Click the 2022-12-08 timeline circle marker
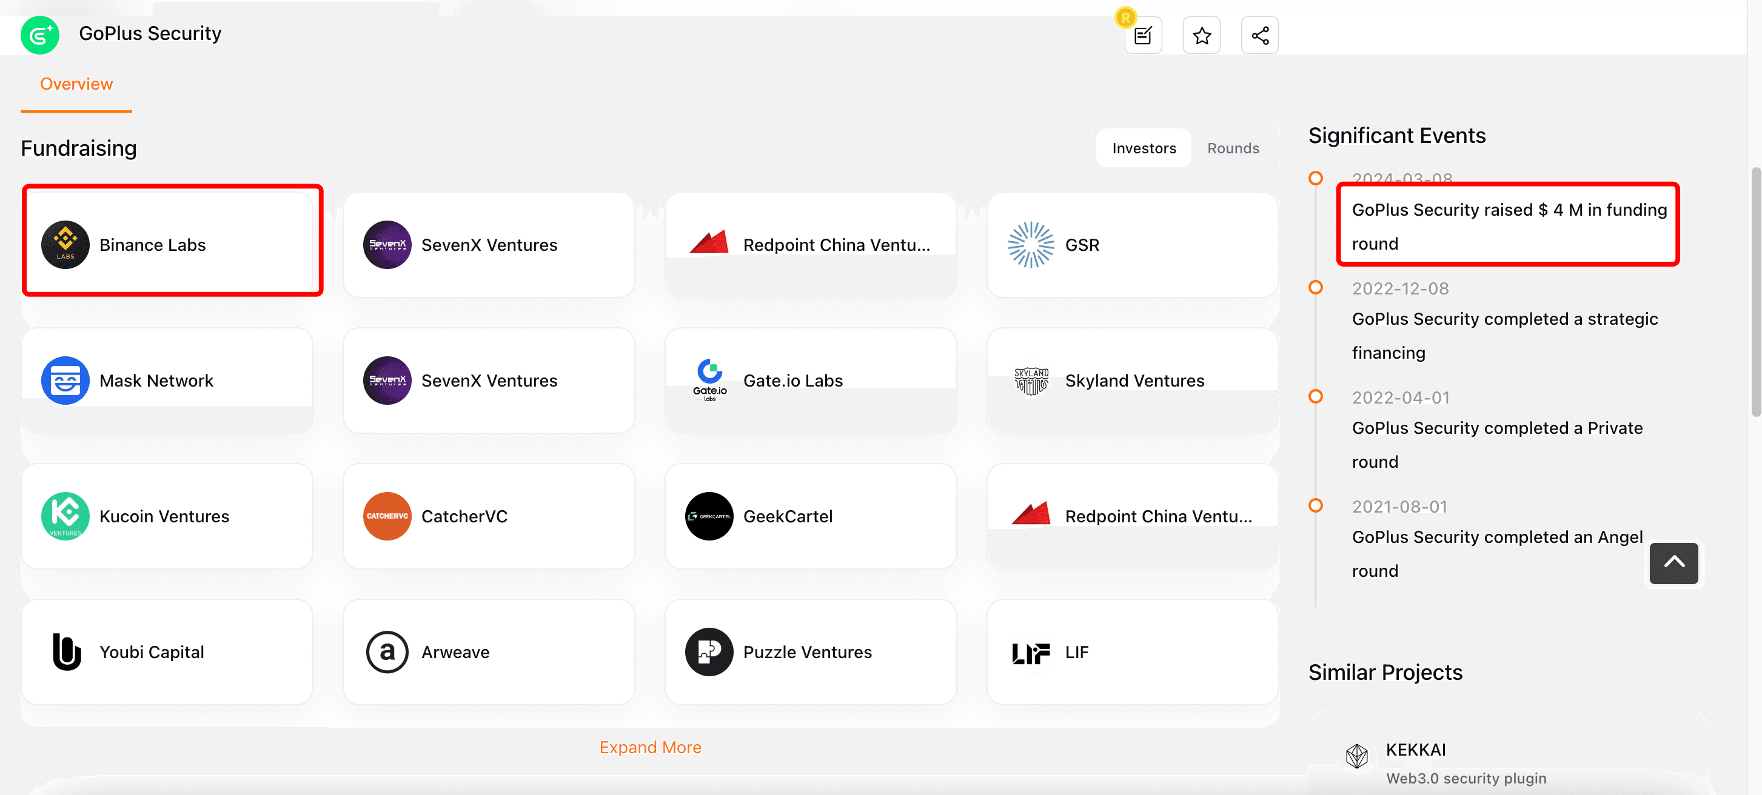This screenshot has height=795, width=1762. tap(1315, 287)
